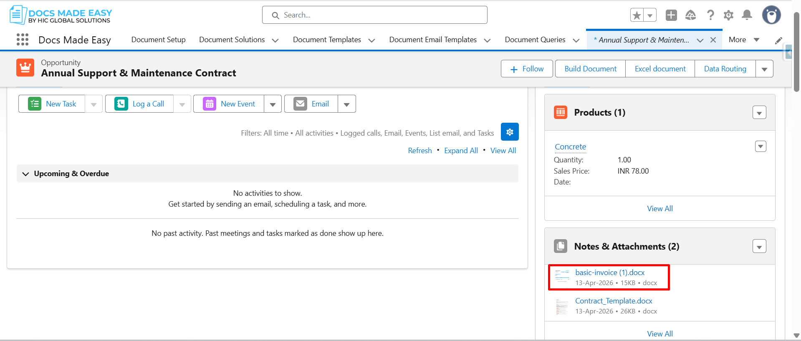The width and height of the screenshot is (801, 341).
Task: Expand the Annual Support tab chevron menu
Action: pos(700,40)
